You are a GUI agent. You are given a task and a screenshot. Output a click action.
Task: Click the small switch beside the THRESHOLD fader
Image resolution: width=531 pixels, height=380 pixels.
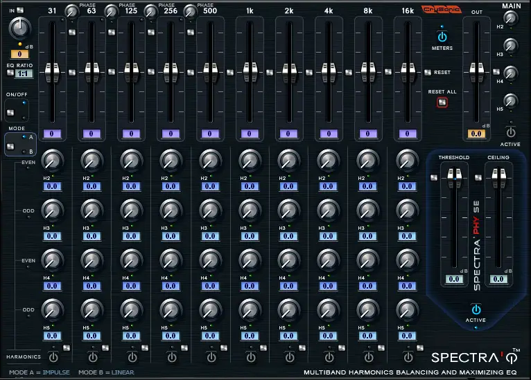pos(434,178)
